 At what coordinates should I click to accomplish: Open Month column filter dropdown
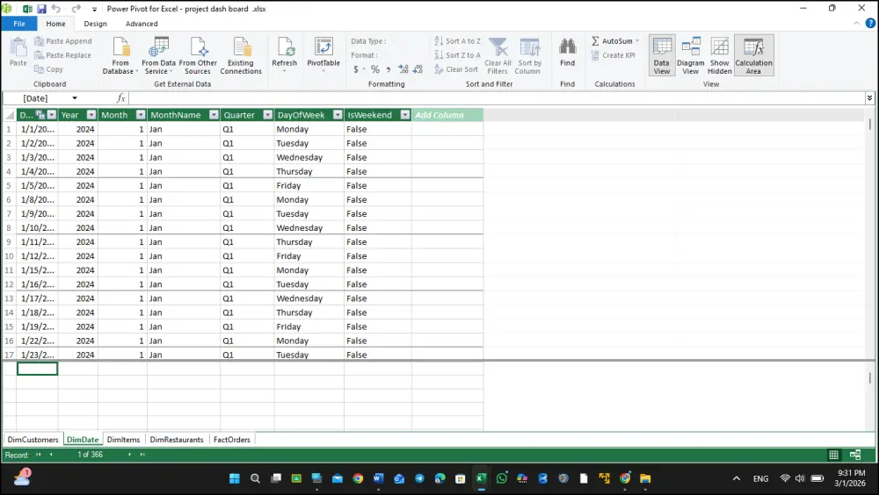pos(140,115)
